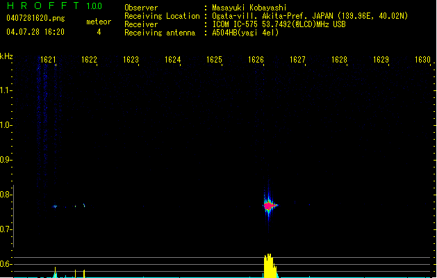Click the antenna value A504HB(yagi 4el)
This screenshot has height=278, width=437.
pos(245,33)
